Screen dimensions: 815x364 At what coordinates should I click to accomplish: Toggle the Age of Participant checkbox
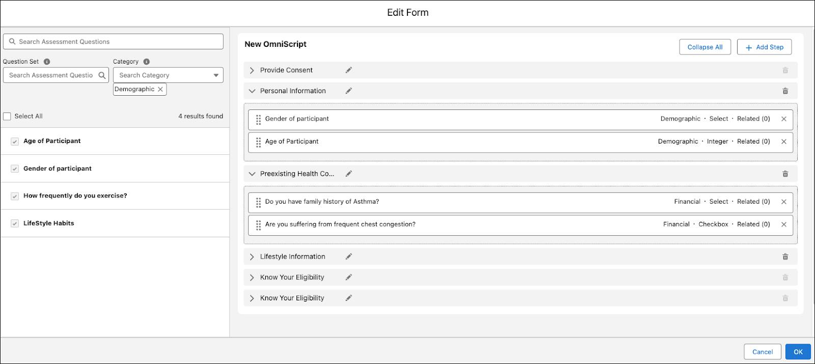pos(15,142)
